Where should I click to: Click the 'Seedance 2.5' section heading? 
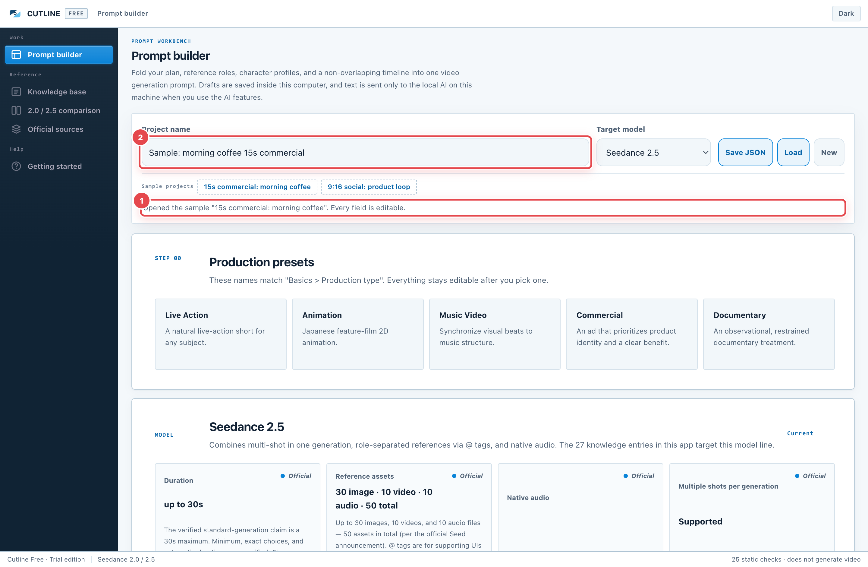pyautogui.click(x=247, y=426)
